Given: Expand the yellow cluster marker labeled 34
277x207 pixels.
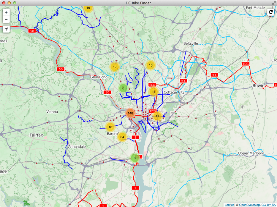Looking at the screenshot, I should (x=122, y=137).
